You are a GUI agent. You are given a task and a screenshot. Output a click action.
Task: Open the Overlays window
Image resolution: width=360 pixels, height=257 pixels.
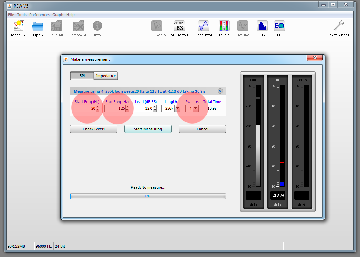(243, 28)
